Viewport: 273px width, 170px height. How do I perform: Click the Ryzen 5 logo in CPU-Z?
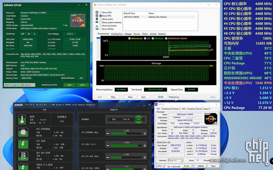click(211, 118)
